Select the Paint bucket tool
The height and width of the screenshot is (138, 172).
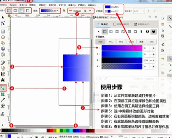click(3, 106)
